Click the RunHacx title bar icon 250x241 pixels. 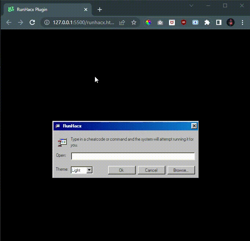click(x=58, y=126)
